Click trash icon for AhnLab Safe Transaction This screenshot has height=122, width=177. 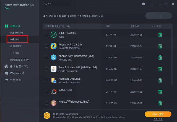[x=160, y=58]
